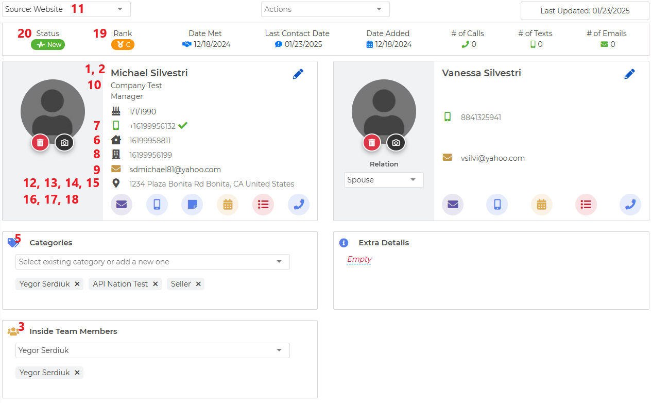Screen dimensions: 652x403
Task: Delete Michael Silvestri's profile photo
Action: pyautogui.click(x=40, y=143)
